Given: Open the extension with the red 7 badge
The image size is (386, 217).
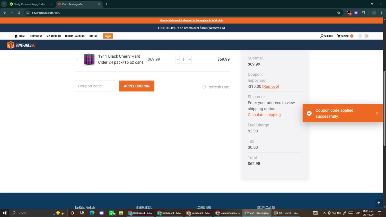Looking at the screenshot, I should 349,13.
